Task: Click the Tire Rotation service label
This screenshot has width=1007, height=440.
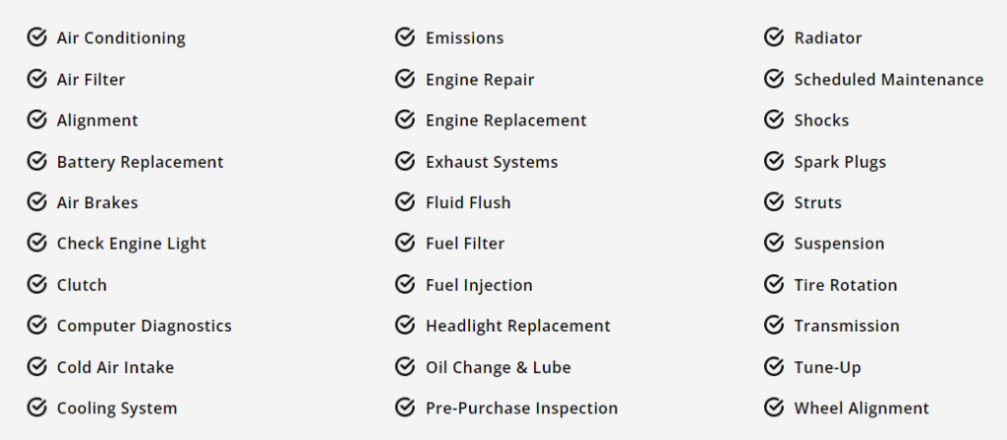Action: (846, 285)
